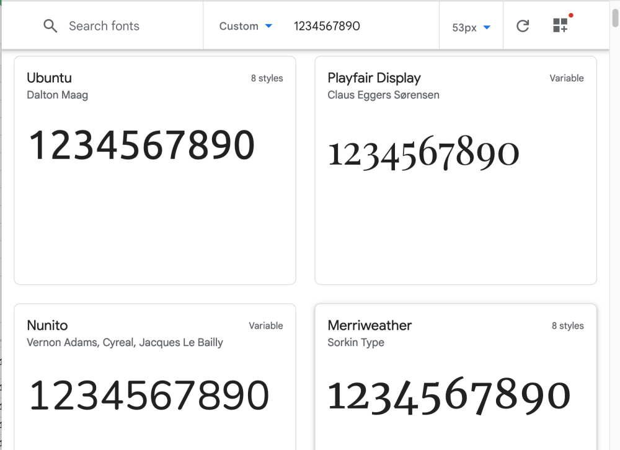Click the Merriweather 8 styles label
This screenshot has height=450, width=620.
(x=568, y=326)
